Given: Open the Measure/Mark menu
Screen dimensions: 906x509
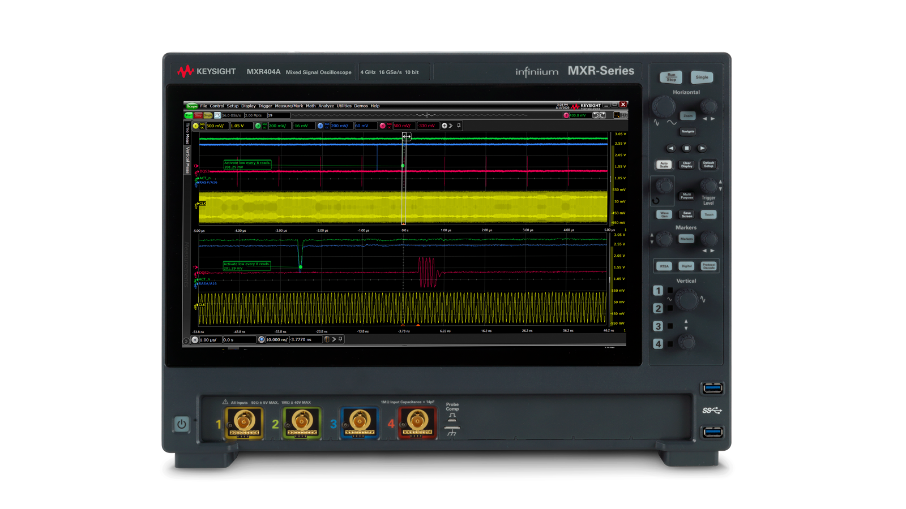Looking at the screenshot, I should click(289, 106).
